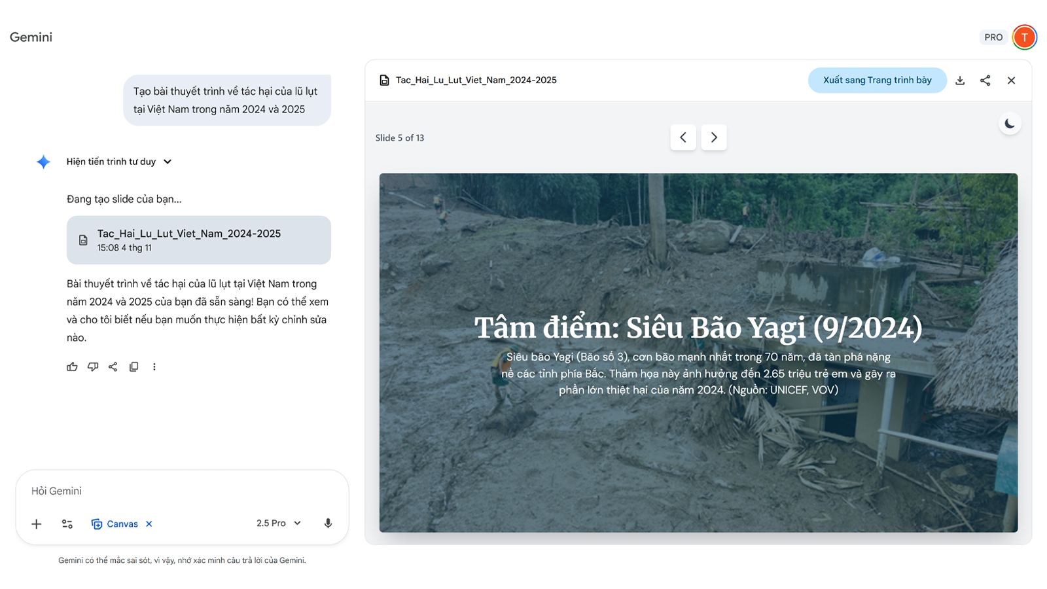Click the thumbs up icon on the response
This screenshot has height=589, width=1047.
(x=72, y=367)
